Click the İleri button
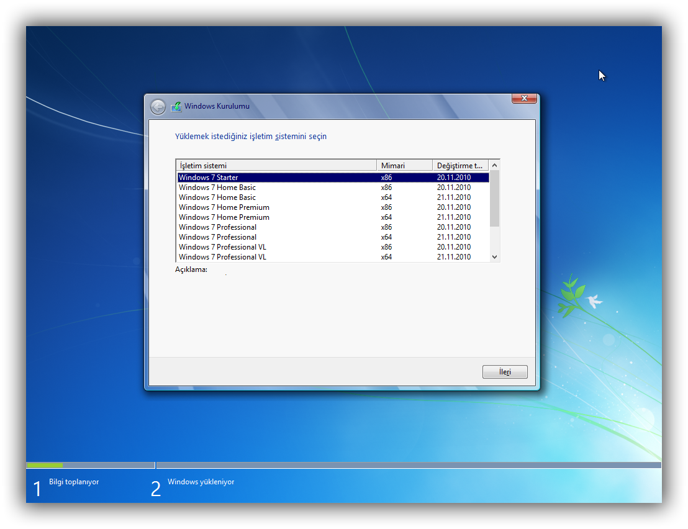This screenshot has height=529, width=688. [x=505, y=372]
